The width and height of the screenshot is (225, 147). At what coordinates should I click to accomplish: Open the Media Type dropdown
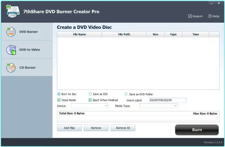[159, 106]
